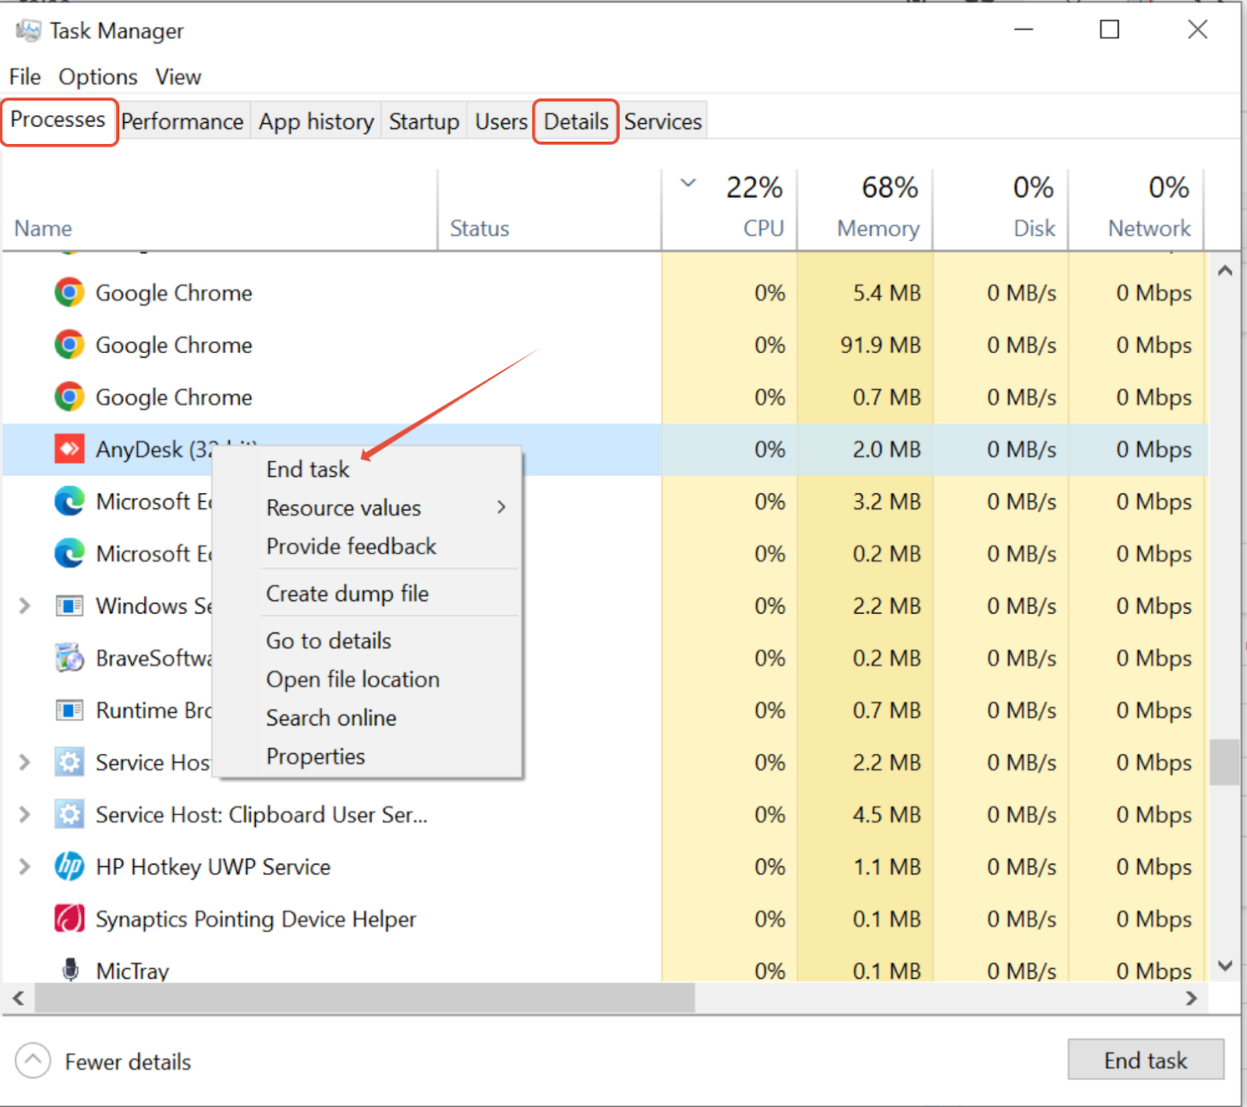The width and height of the screenshot is (1247, 1107).
Task: Select the AnyDesk process row name
Action: pyautogui.click(x=153, y=449)
